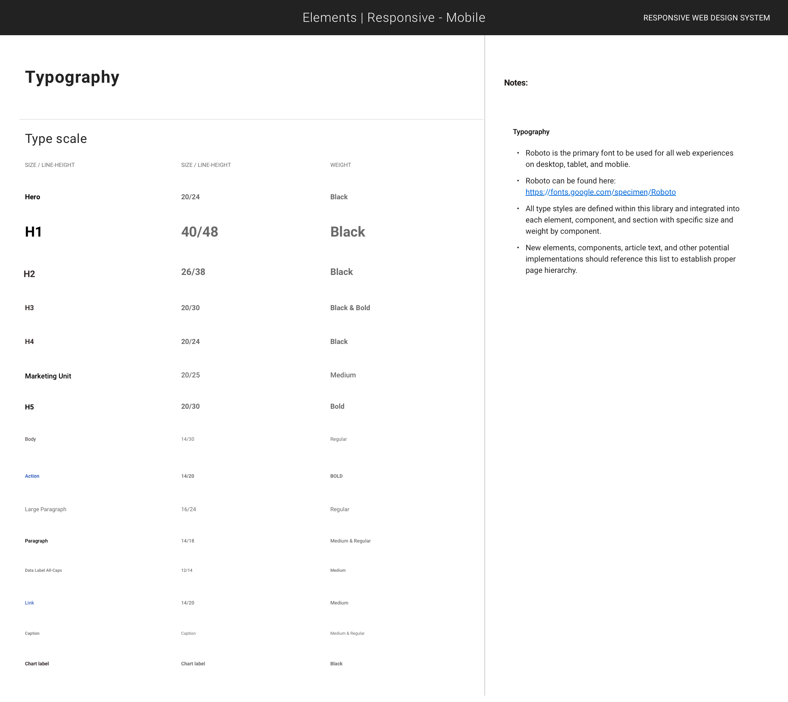788x702 pixels.
Task: Click the bullet 'Roboto can be found here:'
Action: pyautogui.click(x=570, y=181)
